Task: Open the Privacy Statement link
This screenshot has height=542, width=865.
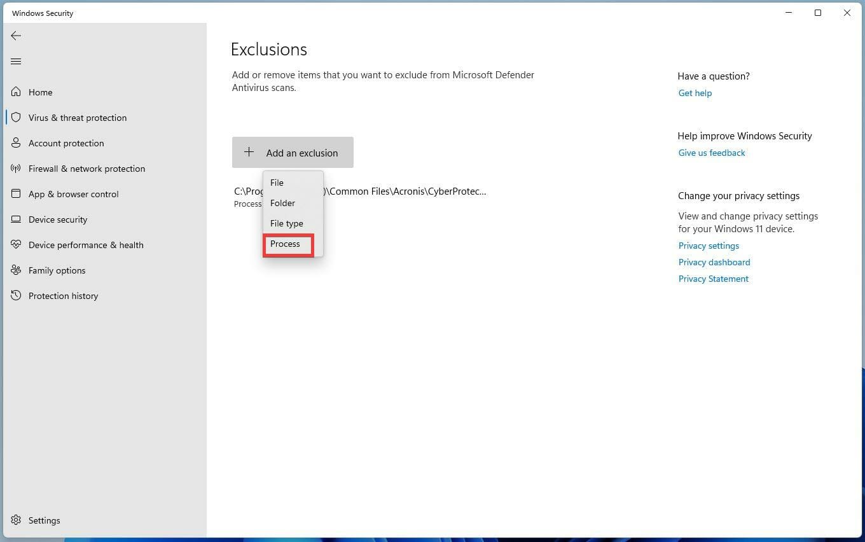Action: (x=713, y=279)
